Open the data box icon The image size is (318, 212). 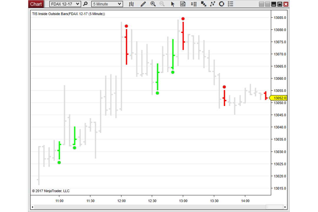pyautogui.click(x=183, y=4)
